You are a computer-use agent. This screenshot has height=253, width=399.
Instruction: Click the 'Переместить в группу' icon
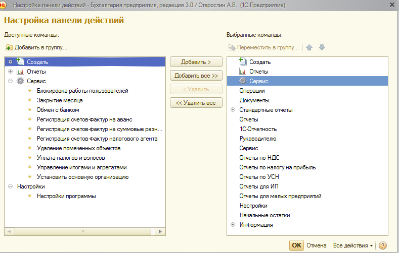coord(232,47)
